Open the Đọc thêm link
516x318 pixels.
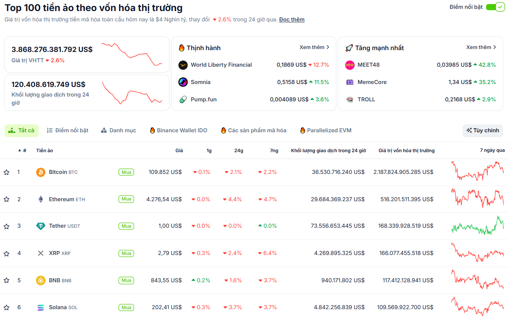pyautogui.click(x=291, y=19)
